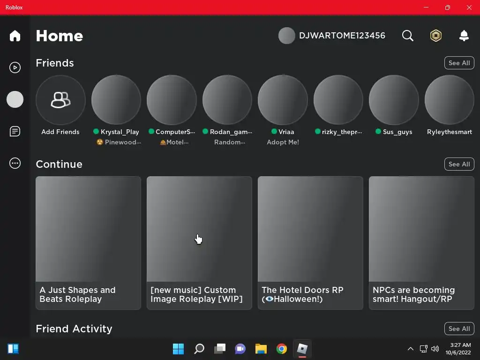480x360 pixels.
Task: Click the Windows Start button
Action: (178, 349)
